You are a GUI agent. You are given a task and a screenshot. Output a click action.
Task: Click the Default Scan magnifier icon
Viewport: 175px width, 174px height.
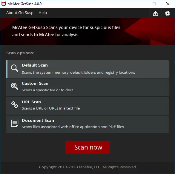point(15,68)
